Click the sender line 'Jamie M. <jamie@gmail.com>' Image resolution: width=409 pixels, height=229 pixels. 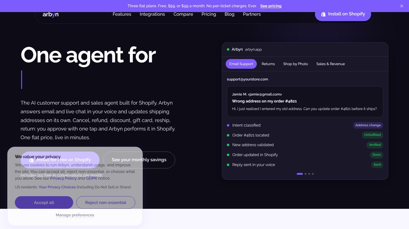257,94
